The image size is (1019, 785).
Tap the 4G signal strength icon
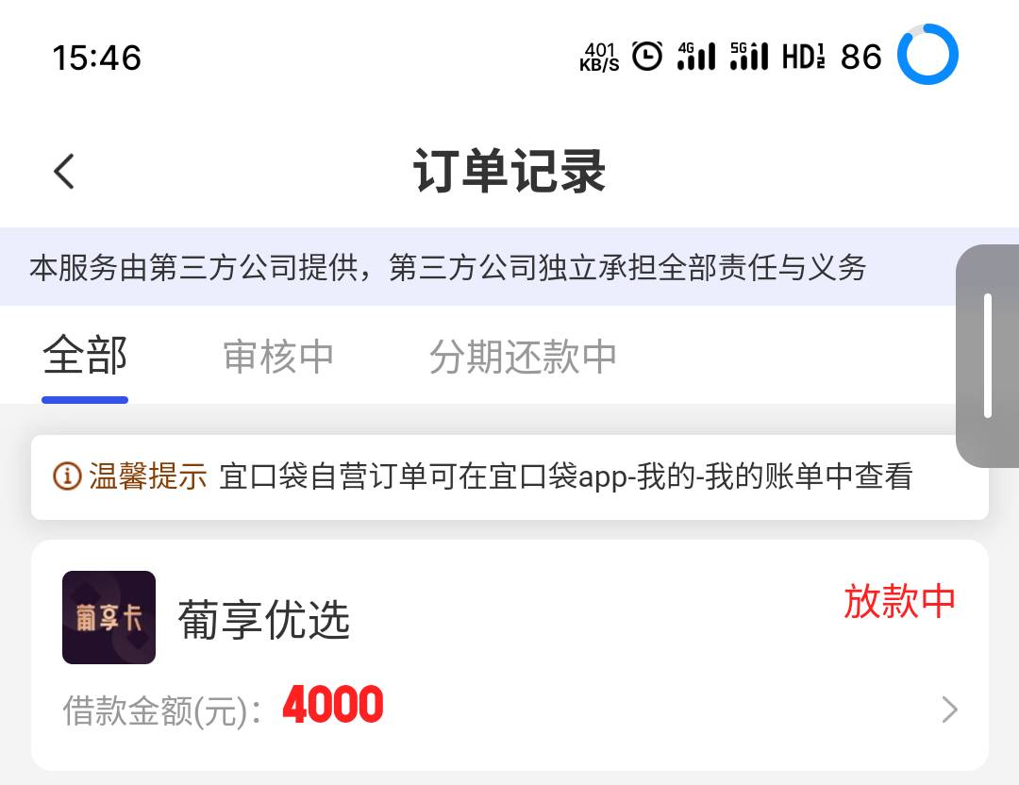[696, 56]
